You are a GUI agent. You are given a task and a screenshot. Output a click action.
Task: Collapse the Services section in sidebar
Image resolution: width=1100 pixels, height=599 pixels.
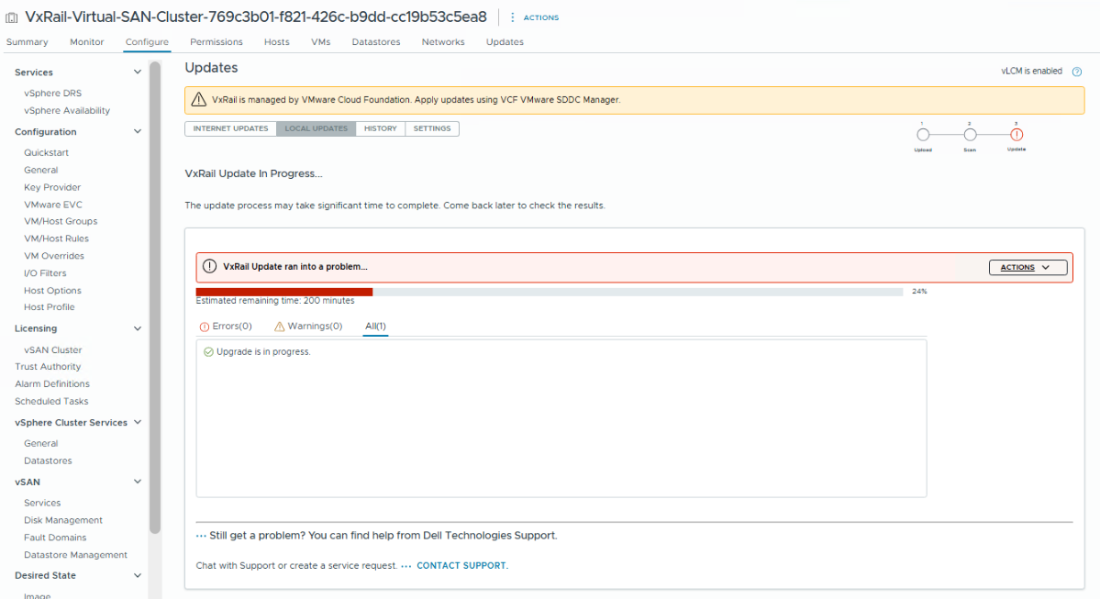pyautogui.click(x=138, y=72)
